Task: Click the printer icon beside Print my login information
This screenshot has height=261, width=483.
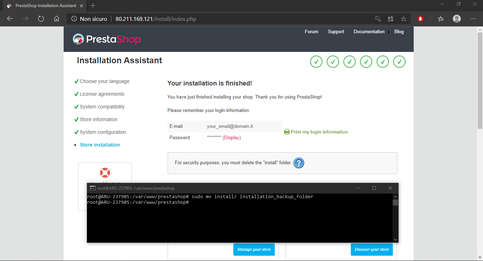Action: click(286, 131)
